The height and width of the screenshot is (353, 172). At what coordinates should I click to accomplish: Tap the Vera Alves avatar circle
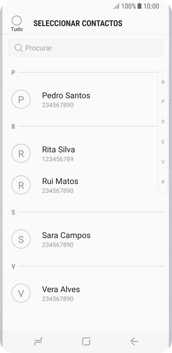tap(21, 293)
